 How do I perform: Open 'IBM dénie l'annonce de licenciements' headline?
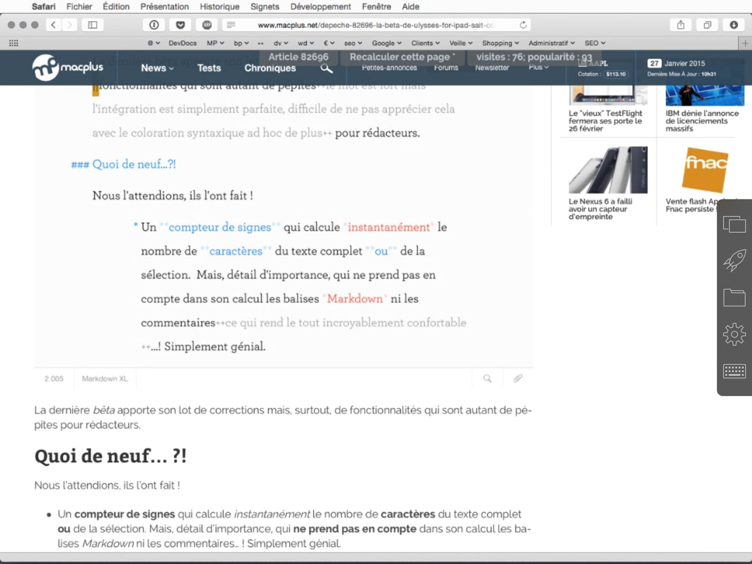click(702, 121)
